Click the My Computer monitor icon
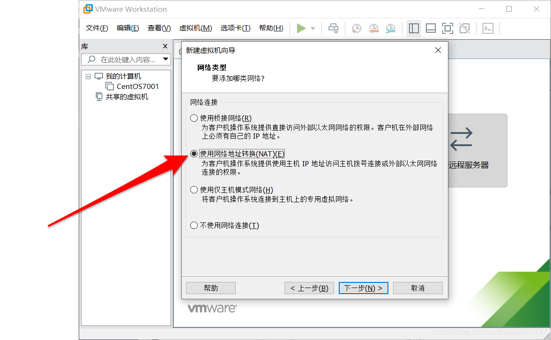551x340 pixels. coord(99,76)
